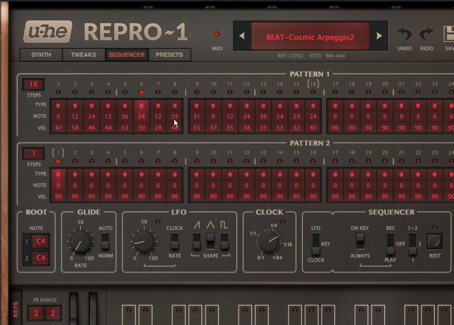
Task: Click Pattern 2 step 1 velocity 90
Action: 58,197
